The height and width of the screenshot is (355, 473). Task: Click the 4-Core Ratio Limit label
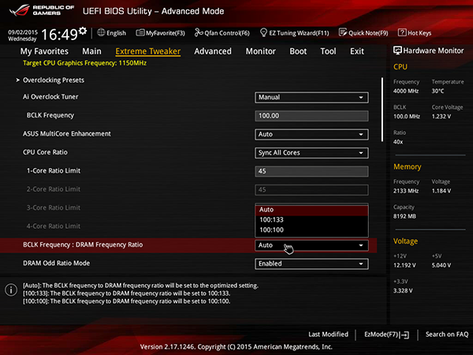pos(54,226)
